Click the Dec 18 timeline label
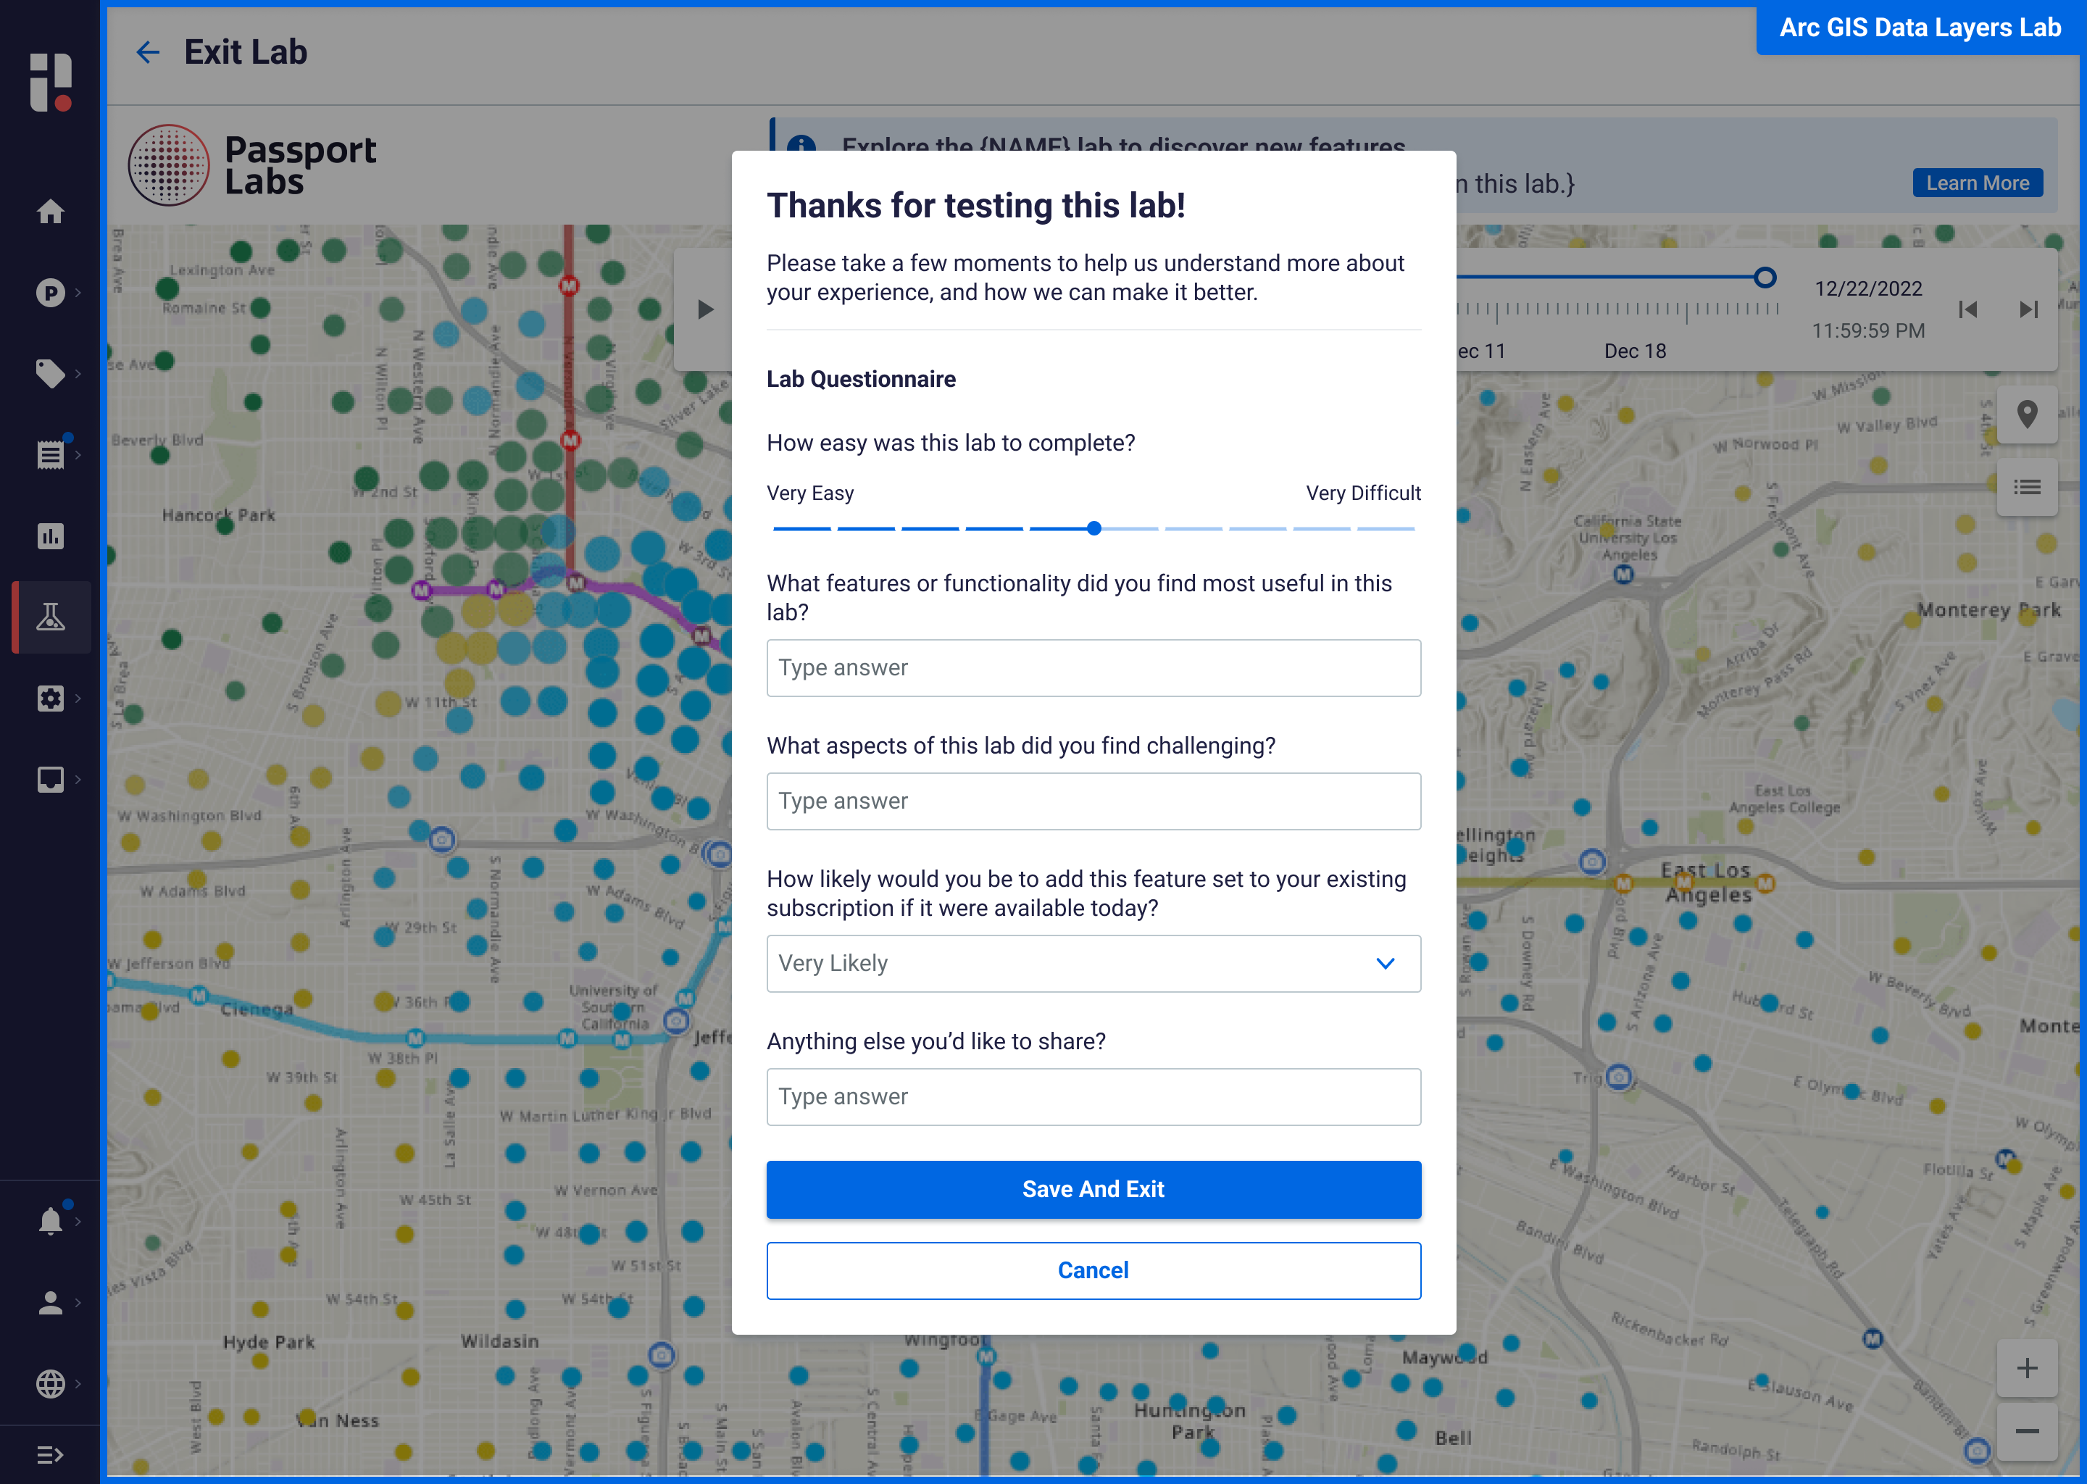 tap(1635, 351)
